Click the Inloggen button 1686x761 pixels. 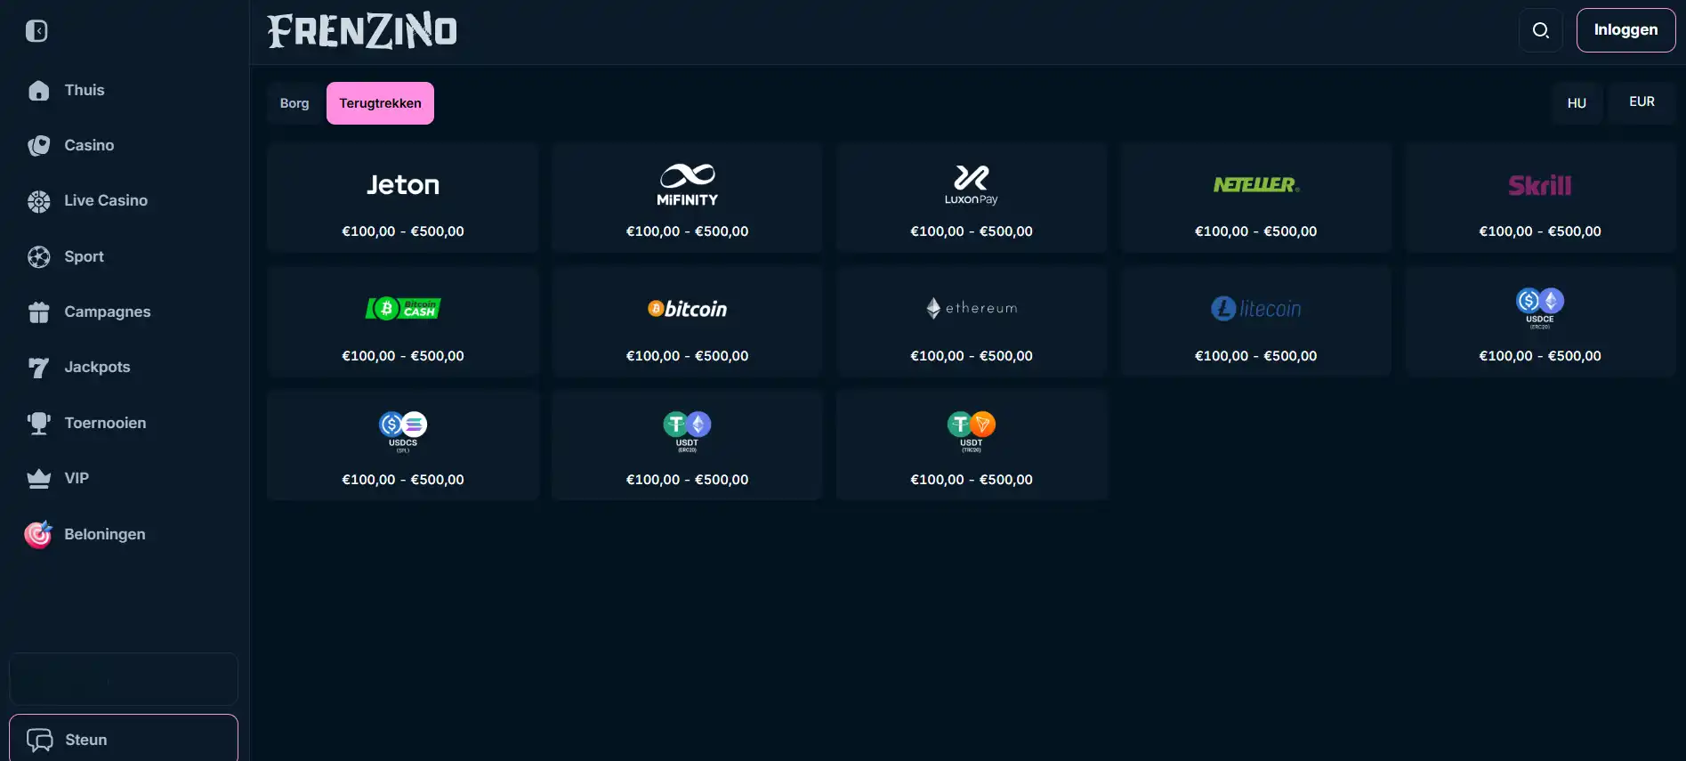(x=1625, y=30)
